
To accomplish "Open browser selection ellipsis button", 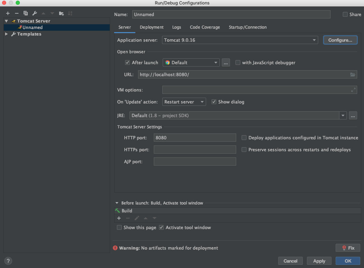I will [x=226, y=62].
